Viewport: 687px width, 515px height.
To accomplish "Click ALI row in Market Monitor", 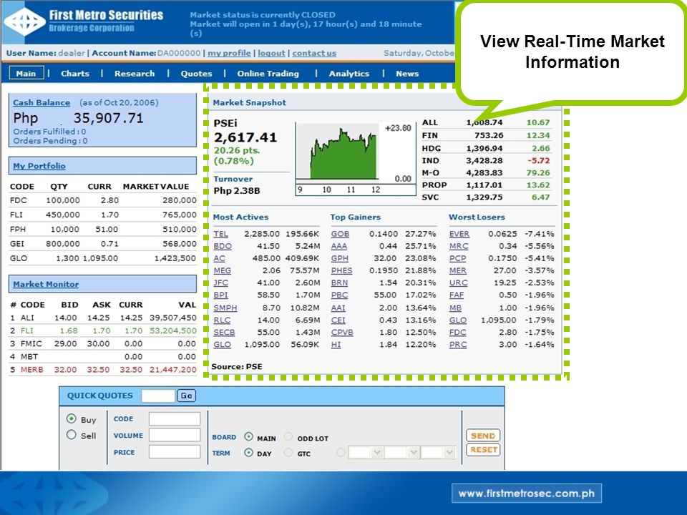I will (103, 318).
